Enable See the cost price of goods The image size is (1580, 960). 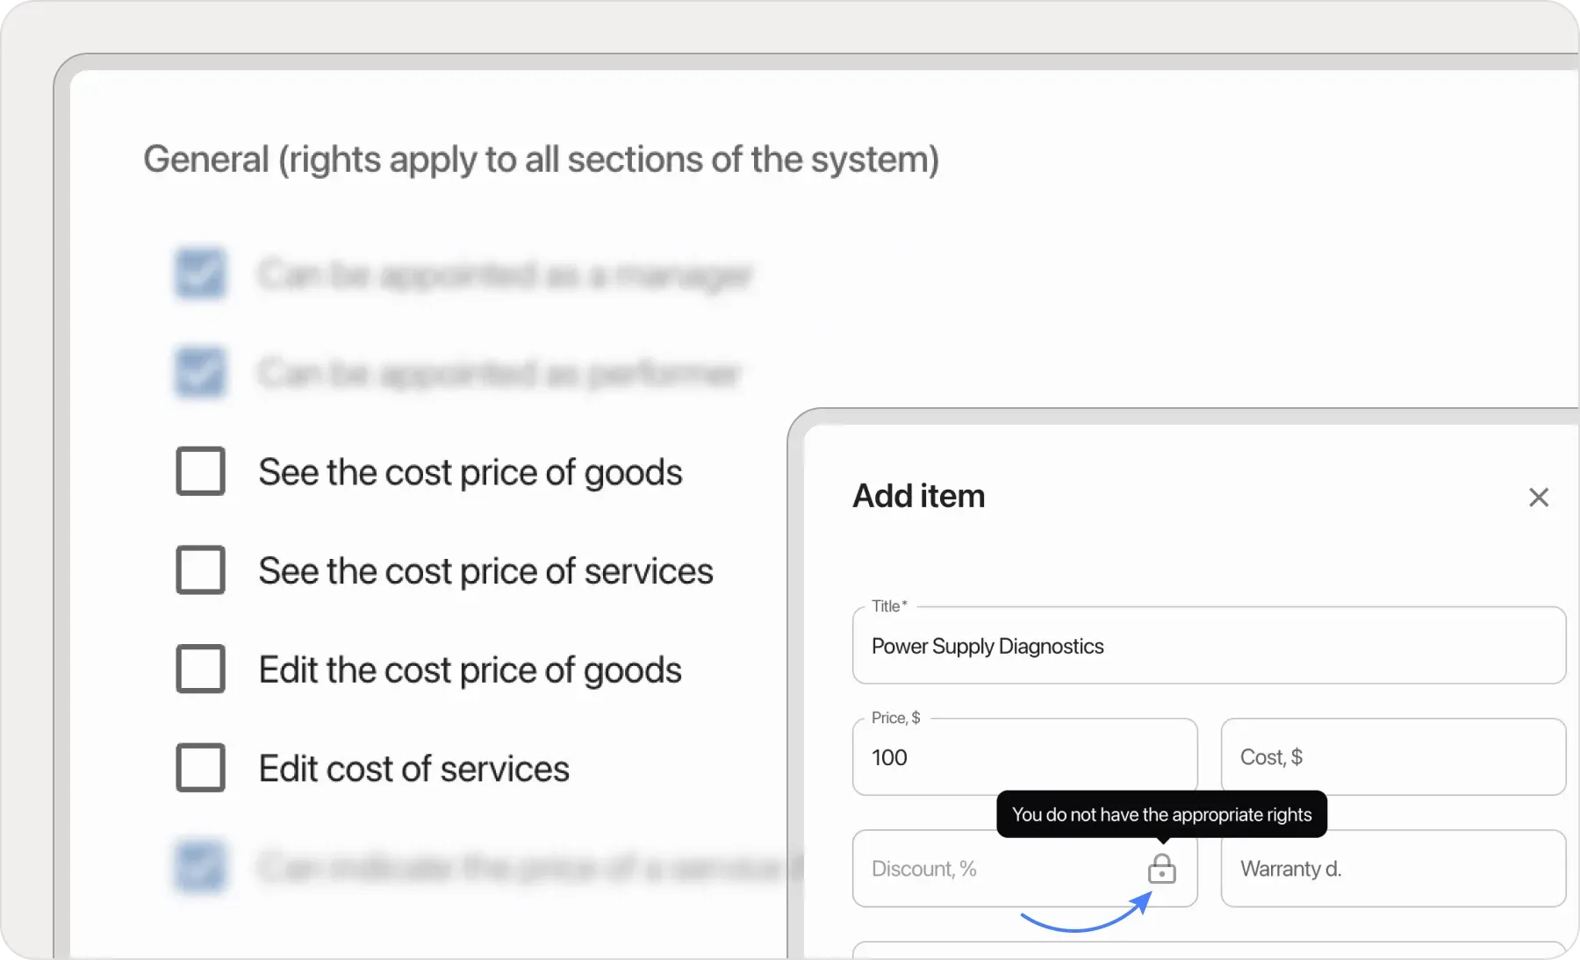[x=201, y=472]
